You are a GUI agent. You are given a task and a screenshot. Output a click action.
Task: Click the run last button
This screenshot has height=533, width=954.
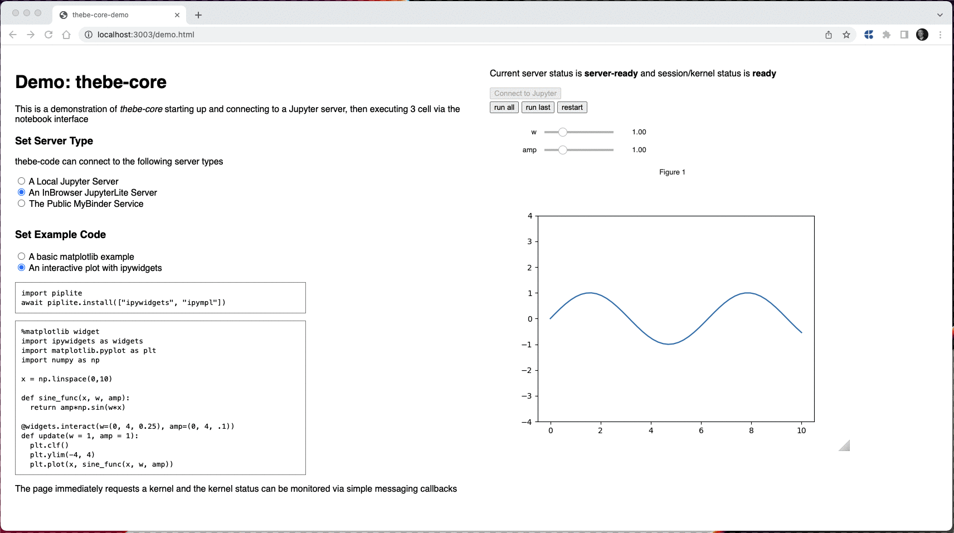pos(538,107)
